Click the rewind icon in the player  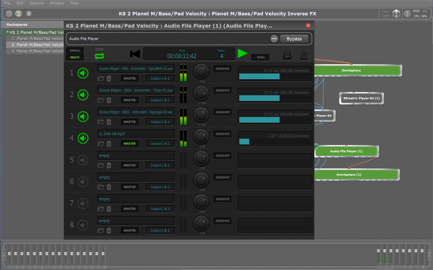(135, 54)
